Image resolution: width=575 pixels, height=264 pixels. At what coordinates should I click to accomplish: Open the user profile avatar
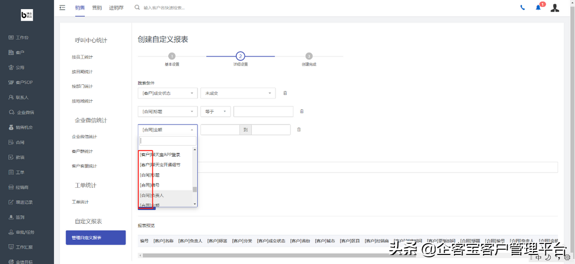(x=555, y=8)
